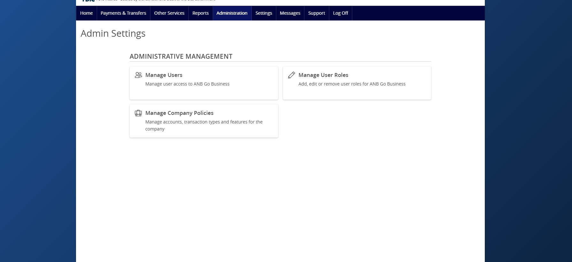Click 'Add, edit or remove user roles' description

tap(352, 84)
